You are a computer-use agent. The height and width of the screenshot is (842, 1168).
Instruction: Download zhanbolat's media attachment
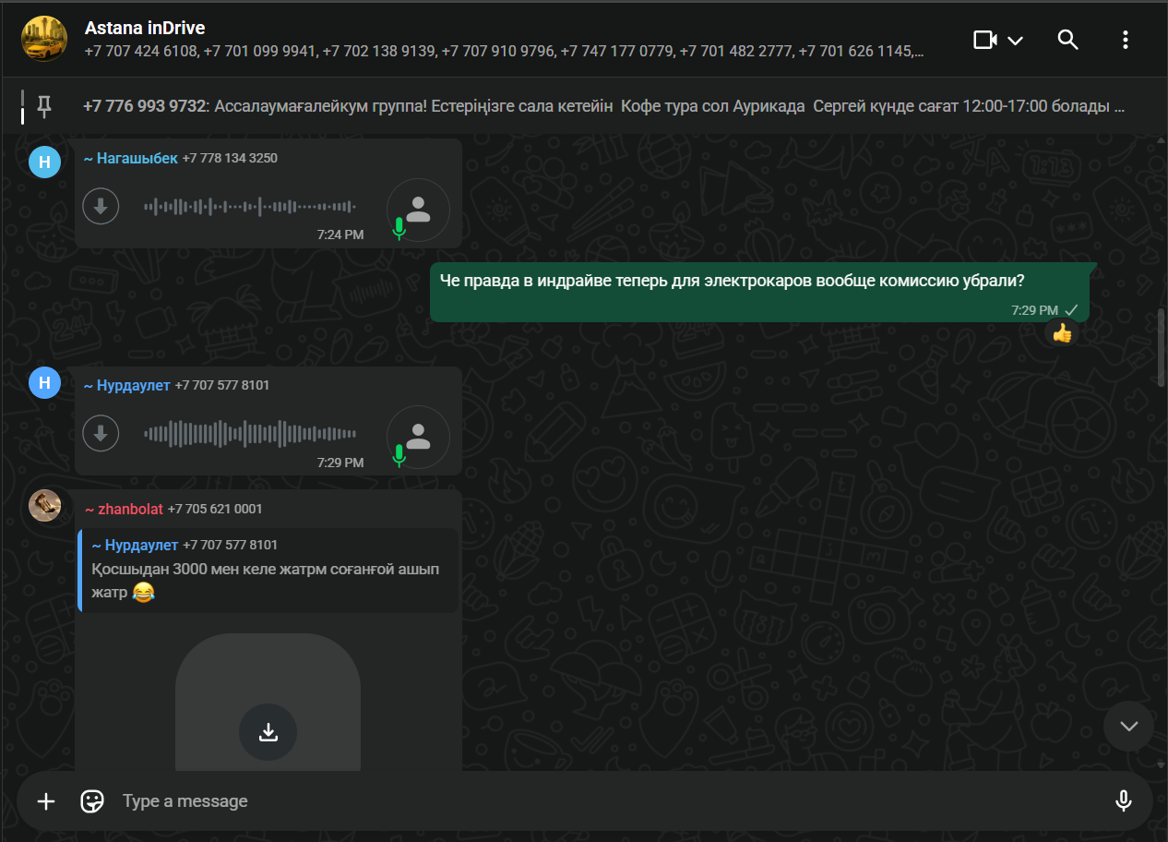pyautogui.click(x=268, y=732)
